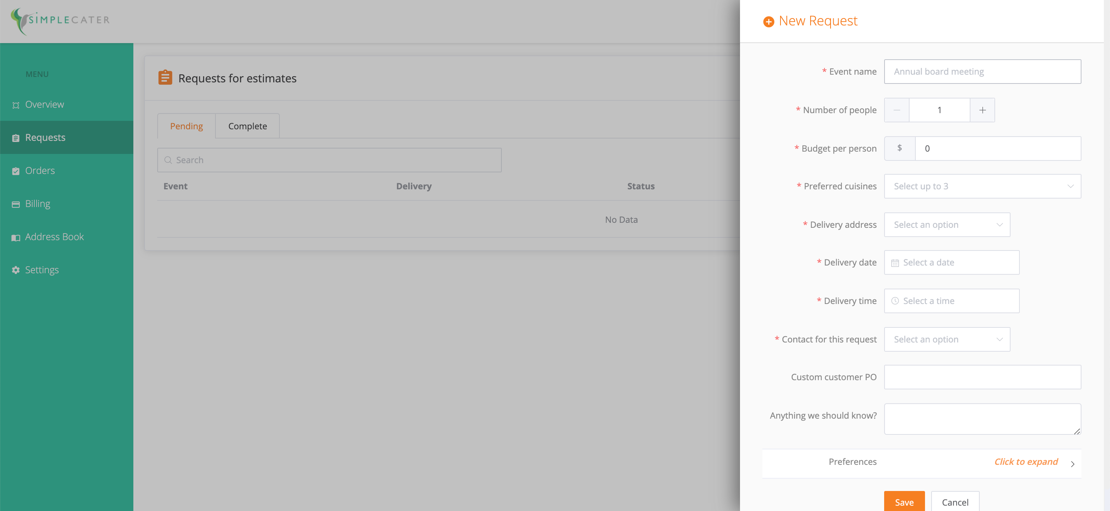Image resolution: width=1110 pixels, height=511 pixels.
Task: Click the Budget per person field
Action: click(997, 149)
